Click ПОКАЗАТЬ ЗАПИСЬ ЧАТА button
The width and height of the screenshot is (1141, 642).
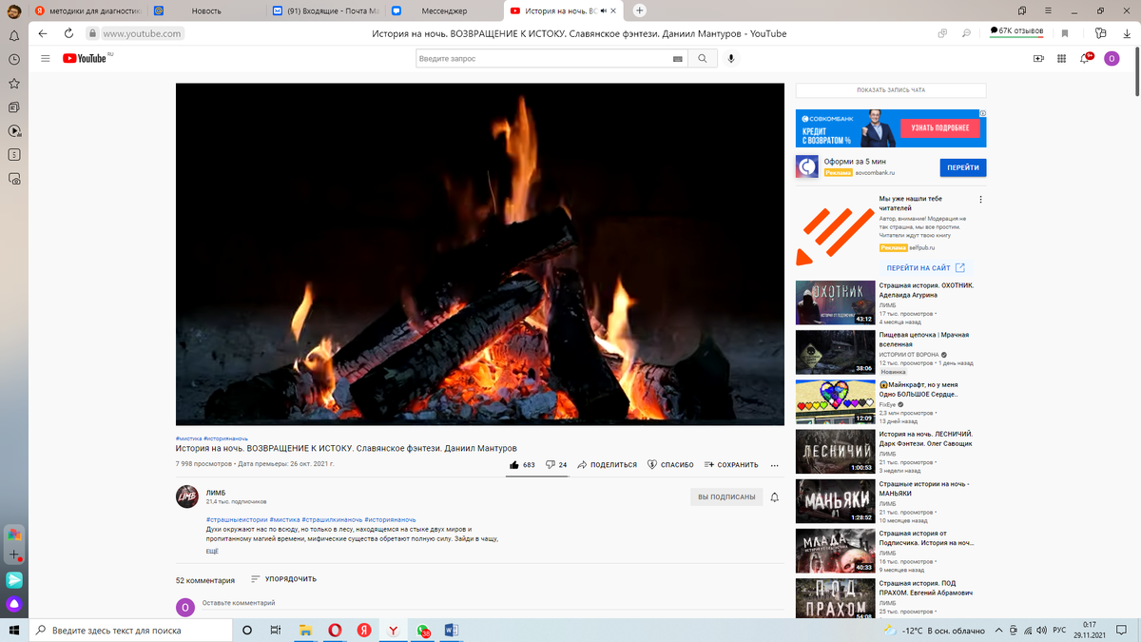coord(890,90)
